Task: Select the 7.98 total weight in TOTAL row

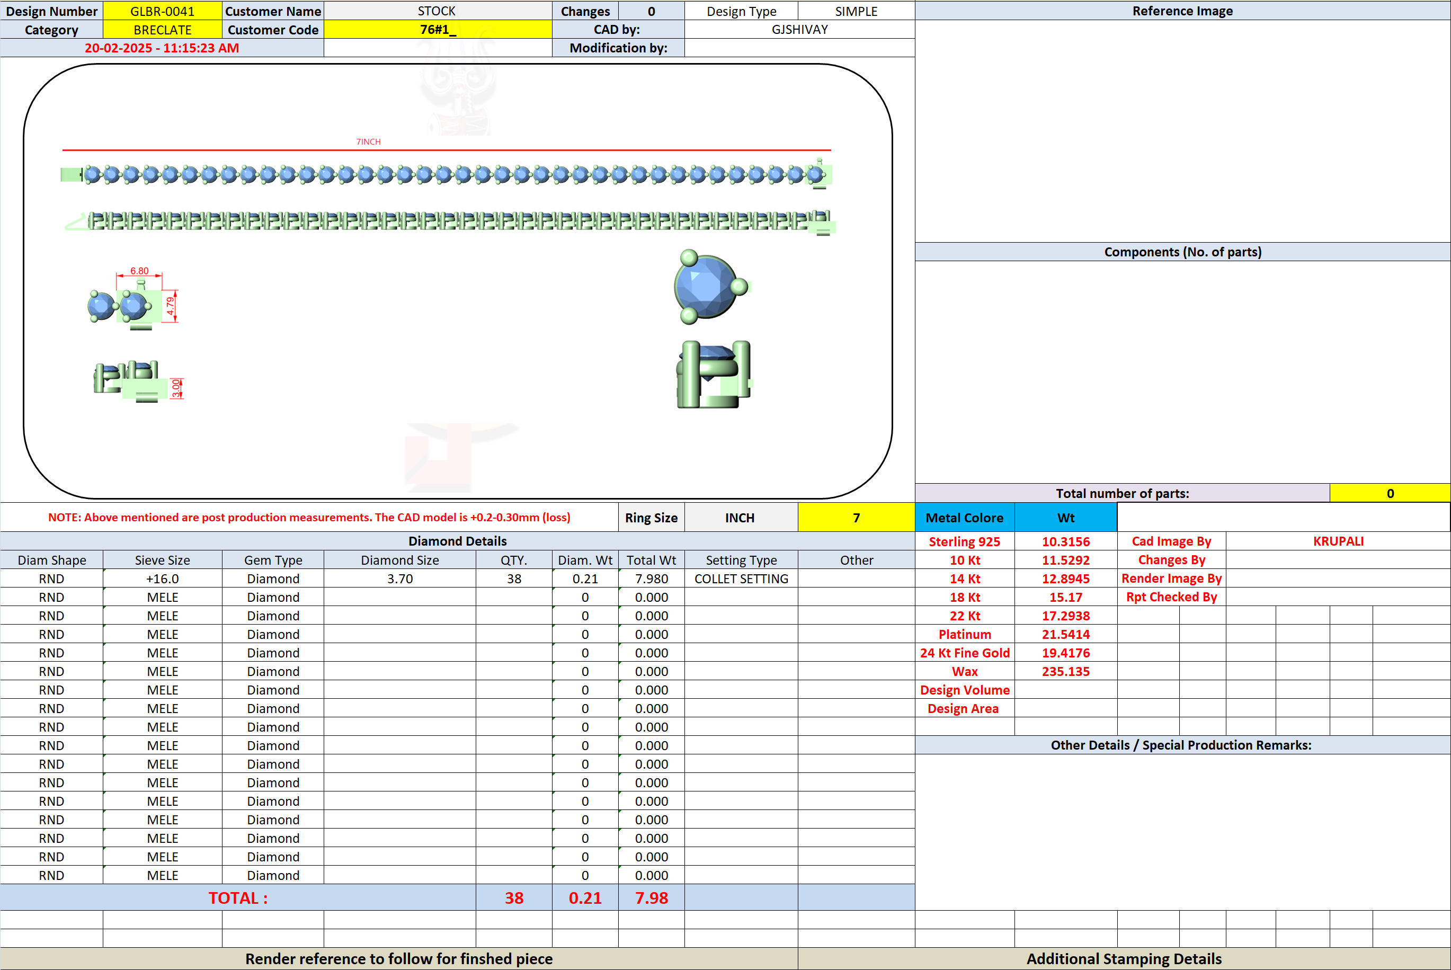Action: coord(651,897)
